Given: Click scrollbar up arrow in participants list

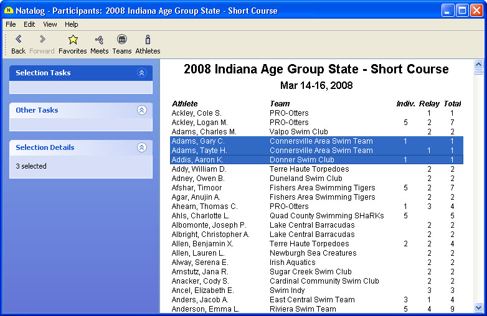Looking at the screenshot, I should point(478,63).
